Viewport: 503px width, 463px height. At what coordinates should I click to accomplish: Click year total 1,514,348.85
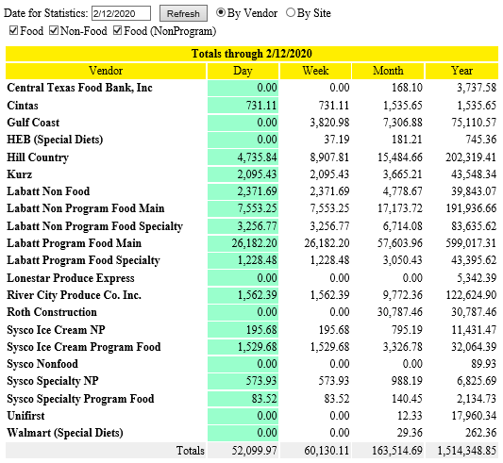(467, 451)
